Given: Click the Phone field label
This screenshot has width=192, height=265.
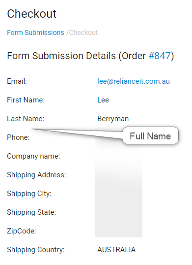Looking at the screenshot, I should pos(18,137).
